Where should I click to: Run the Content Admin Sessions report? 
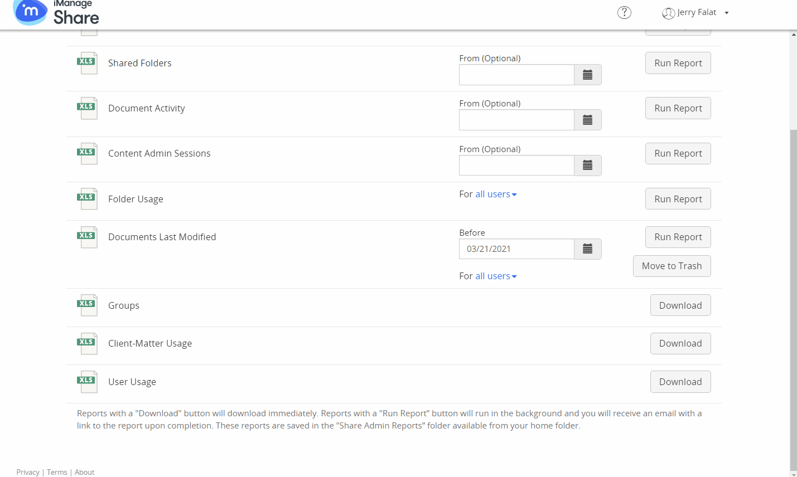click(678, 153)
